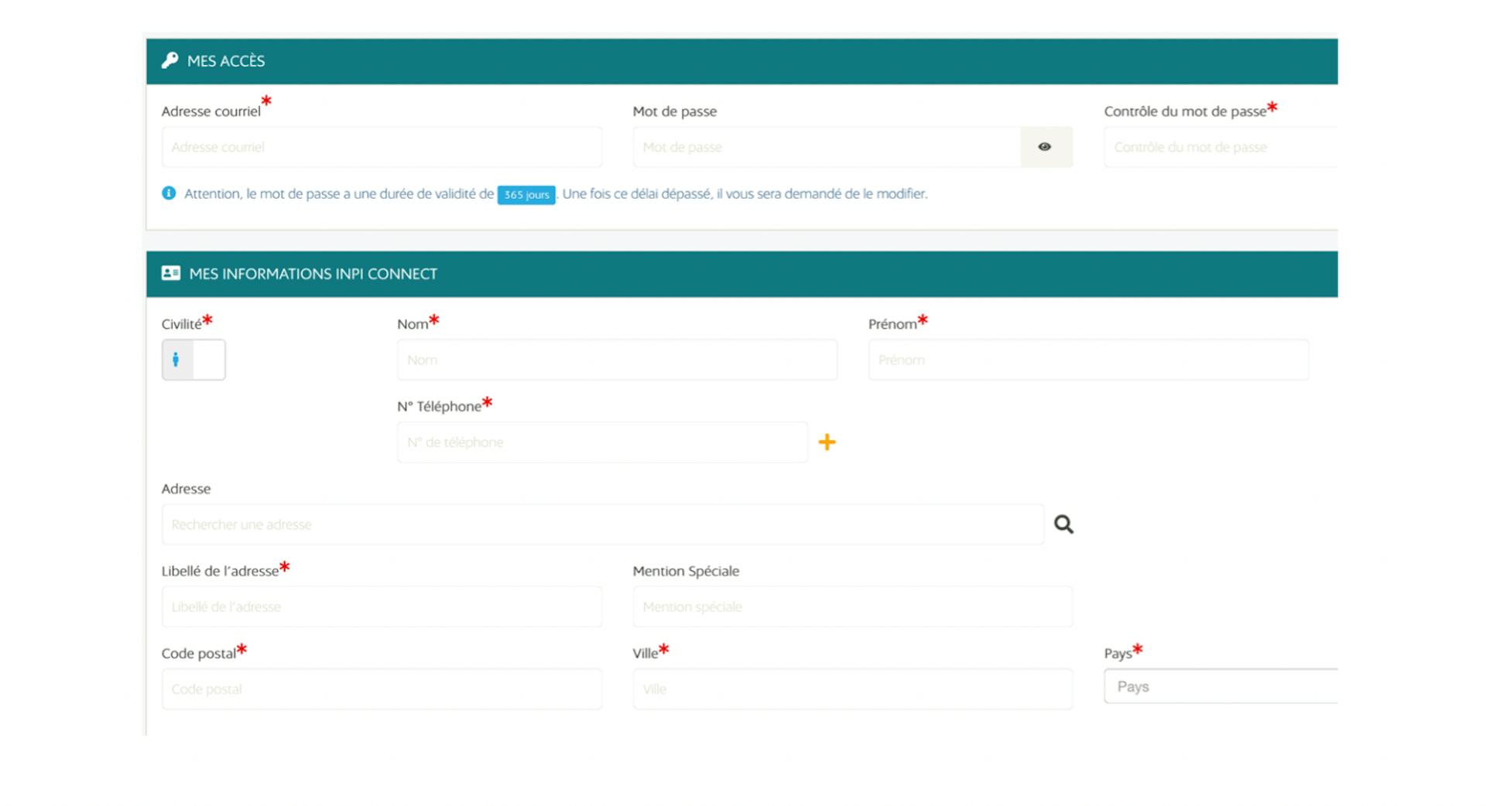
Task: Click the Nom input field
Action: tap(617, 360)
